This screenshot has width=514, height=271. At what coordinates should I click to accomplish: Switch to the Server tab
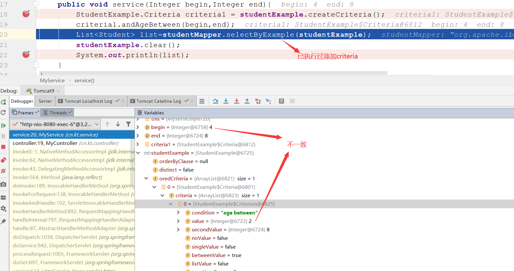pyautogui.click(x=45, y=101)
